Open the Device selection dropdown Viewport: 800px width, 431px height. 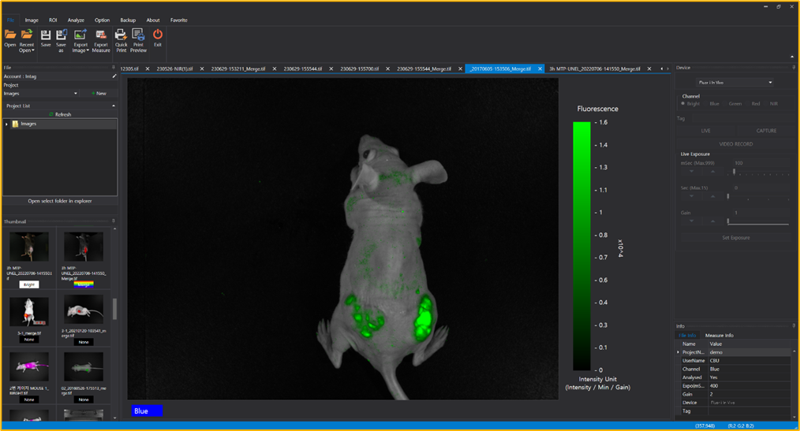(x=735, y=83)
